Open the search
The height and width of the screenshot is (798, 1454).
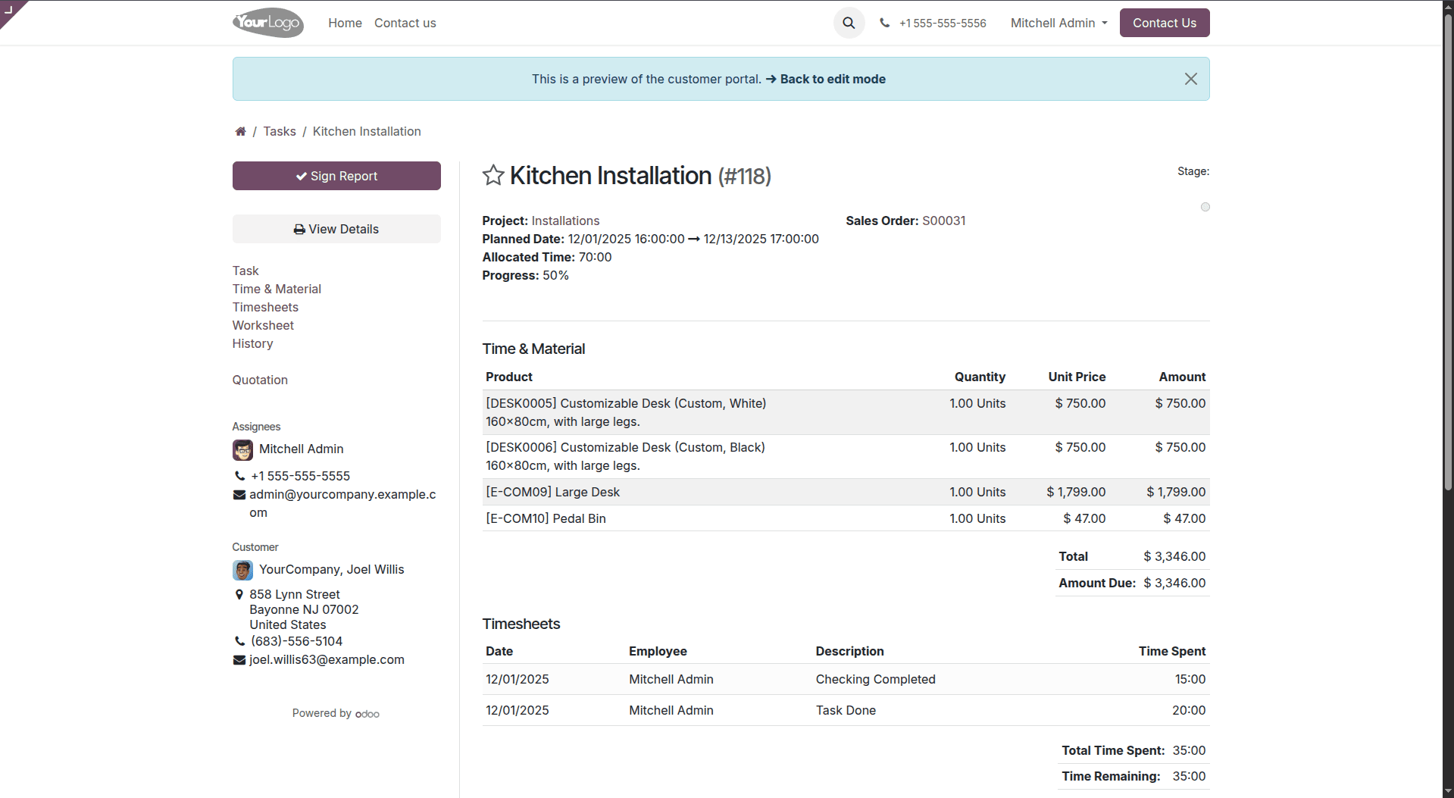click(x=848, y=23)
